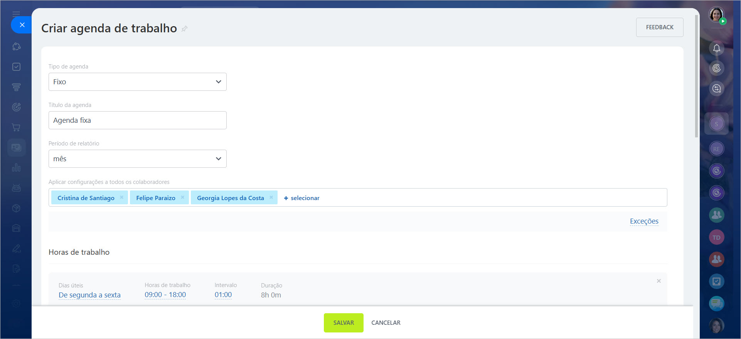Click the CANCELAR button
741x339 pixels.
tap(386, 323)
